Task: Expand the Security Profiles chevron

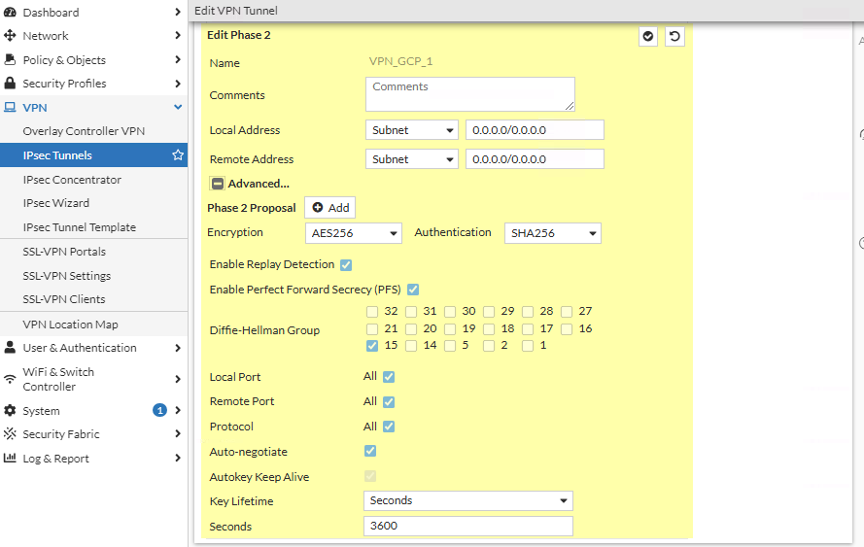Action: pyautogui.click(x=178, y=84)
